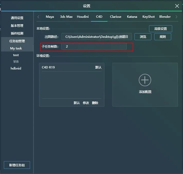Switch to KeyShot tab

[x=149, y=17]
